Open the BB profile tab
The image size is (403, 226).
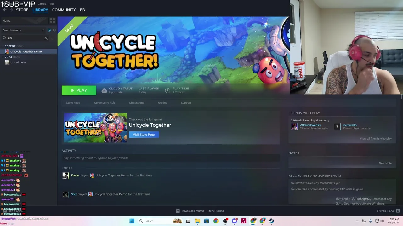82,10
